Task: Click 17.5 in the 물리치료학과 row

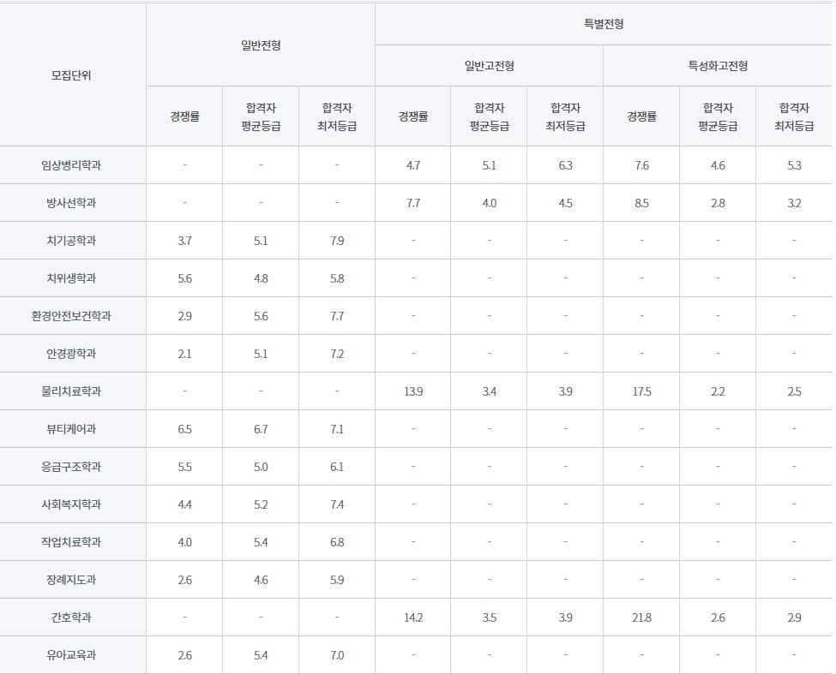Action: coord(641,391)
